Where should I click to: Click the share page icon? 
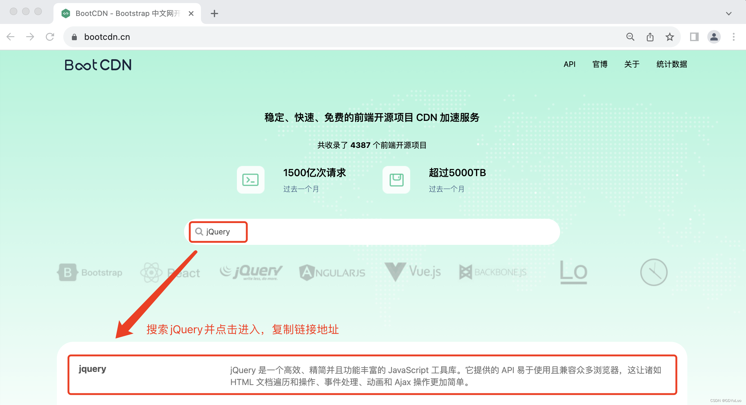(650, 37)
